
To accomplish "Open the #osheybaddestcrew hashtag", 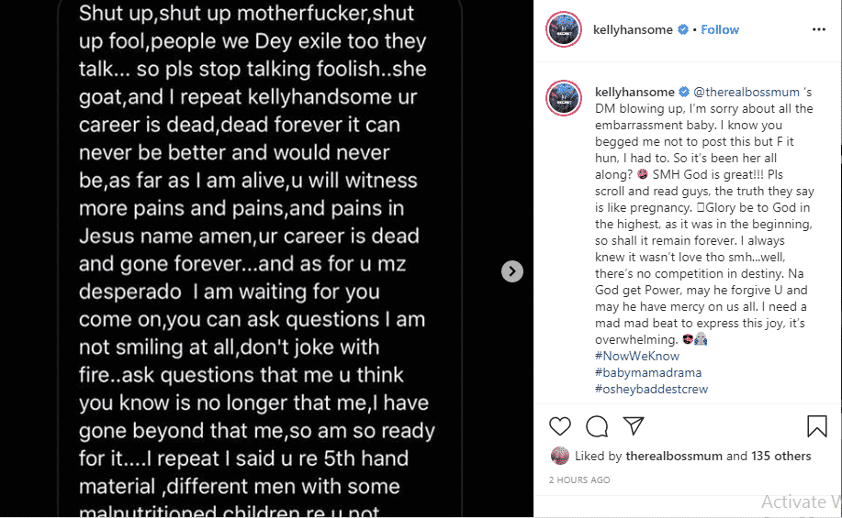I will coord(651,389).
